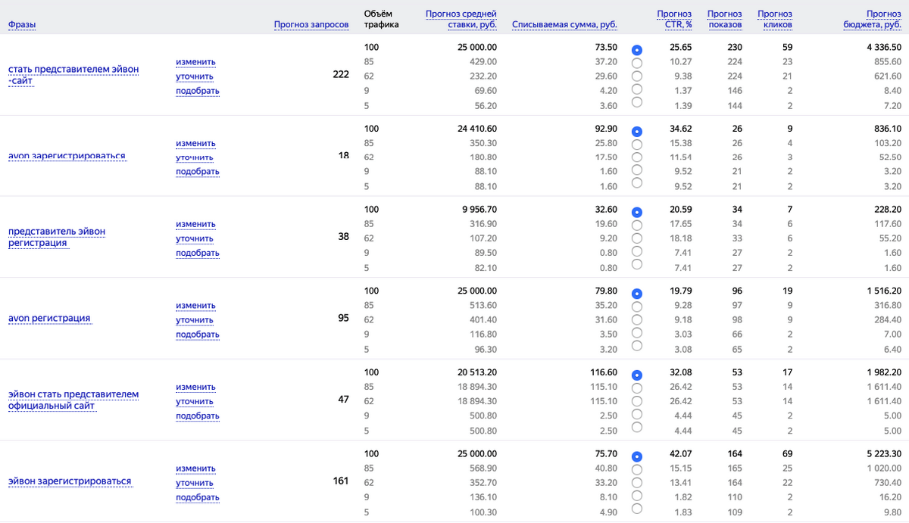The height and width of the screenshot is (523, 909).
Task: Click the Фразы column header
Action: [22, 25]
